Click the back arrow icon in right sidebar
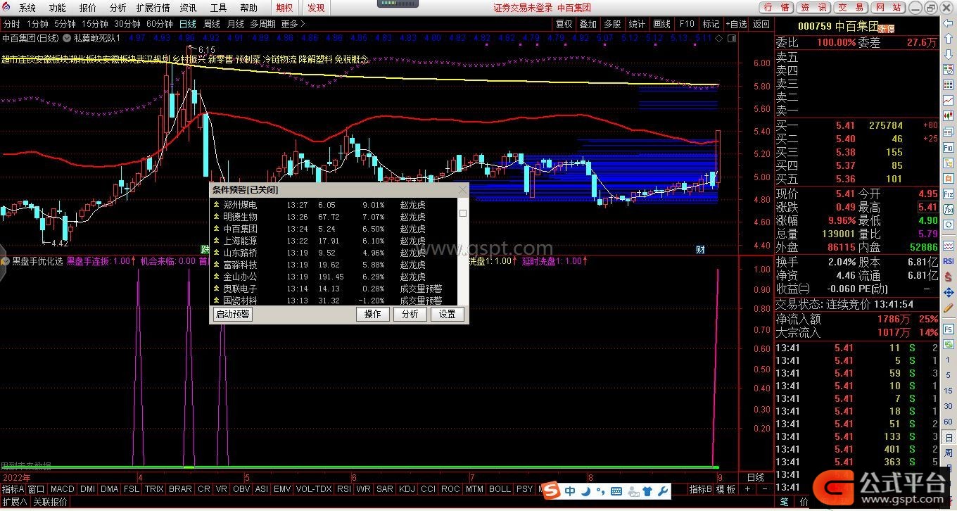957x511 pixels. 949,23
